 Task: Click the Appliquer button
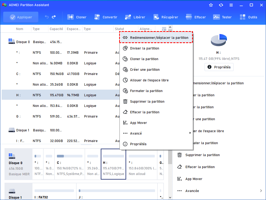click(x=21, y=17)
